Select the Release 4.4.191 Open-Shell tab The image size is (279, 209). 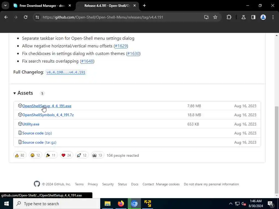107,6
